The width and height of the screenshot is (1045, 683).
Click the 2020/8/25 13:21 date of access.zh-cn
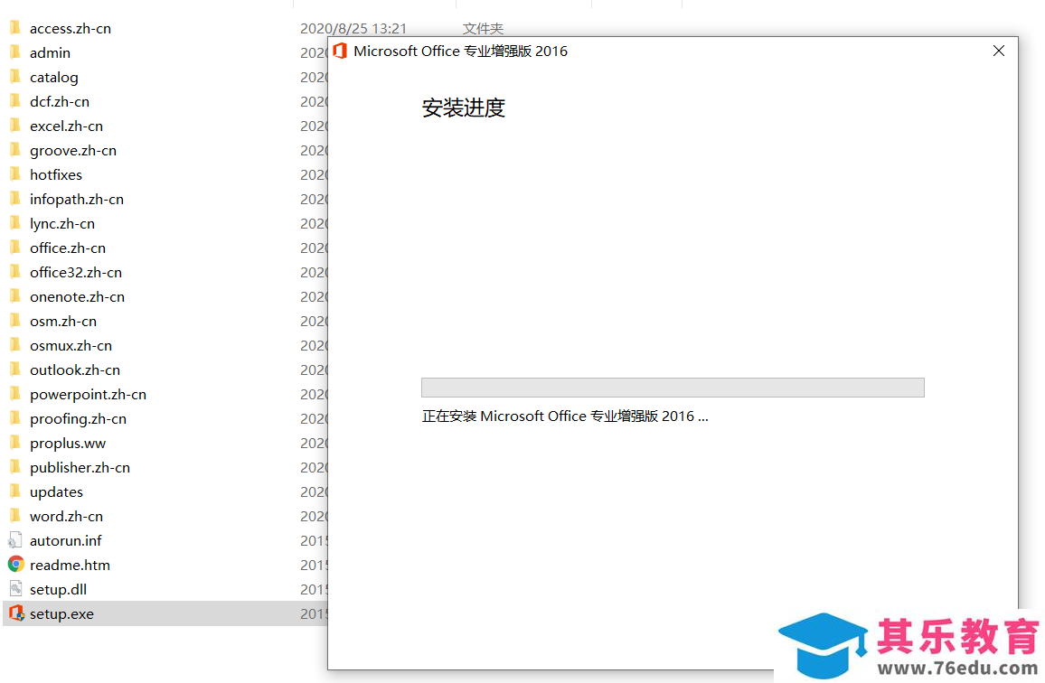[x=353, y=29]
